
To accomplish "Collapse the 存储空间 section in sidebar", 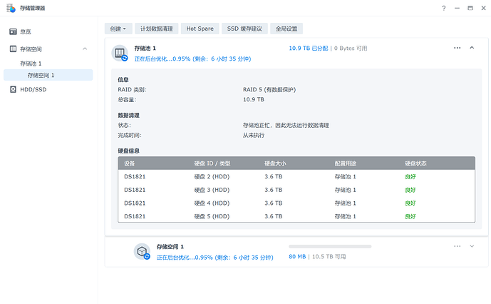I will pyautogui.click(x=85, y=49).
